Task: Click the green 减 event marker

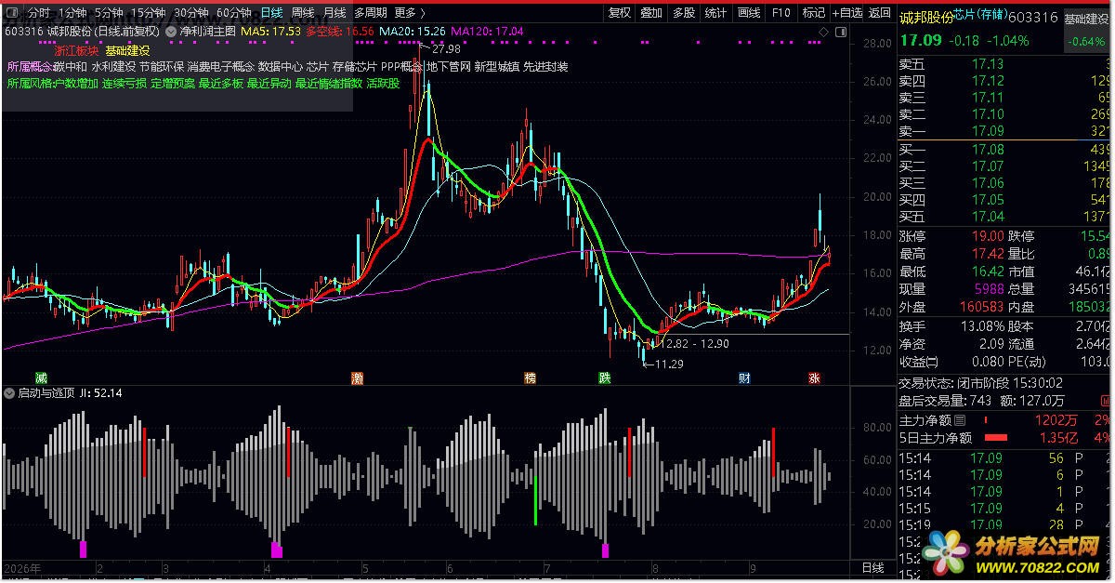Action: 41,378
